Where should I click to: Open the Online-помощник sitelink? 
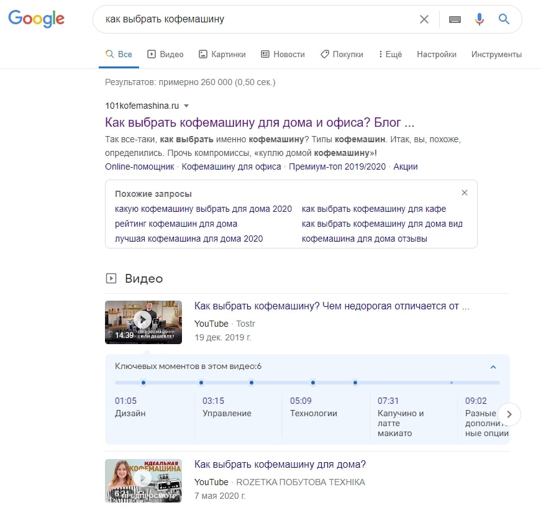pos(139,166)
